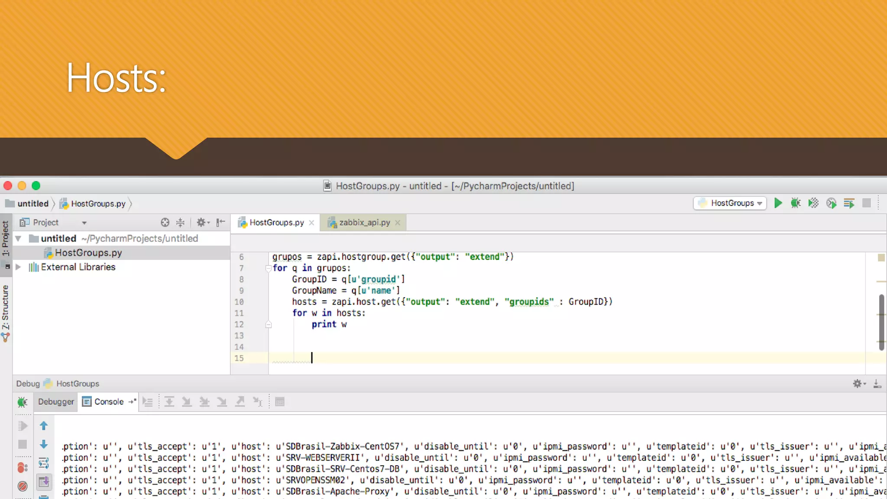The image size is (887, 499).
Task: Run HostGroups with coverage icon
Action: pos(813,203)
